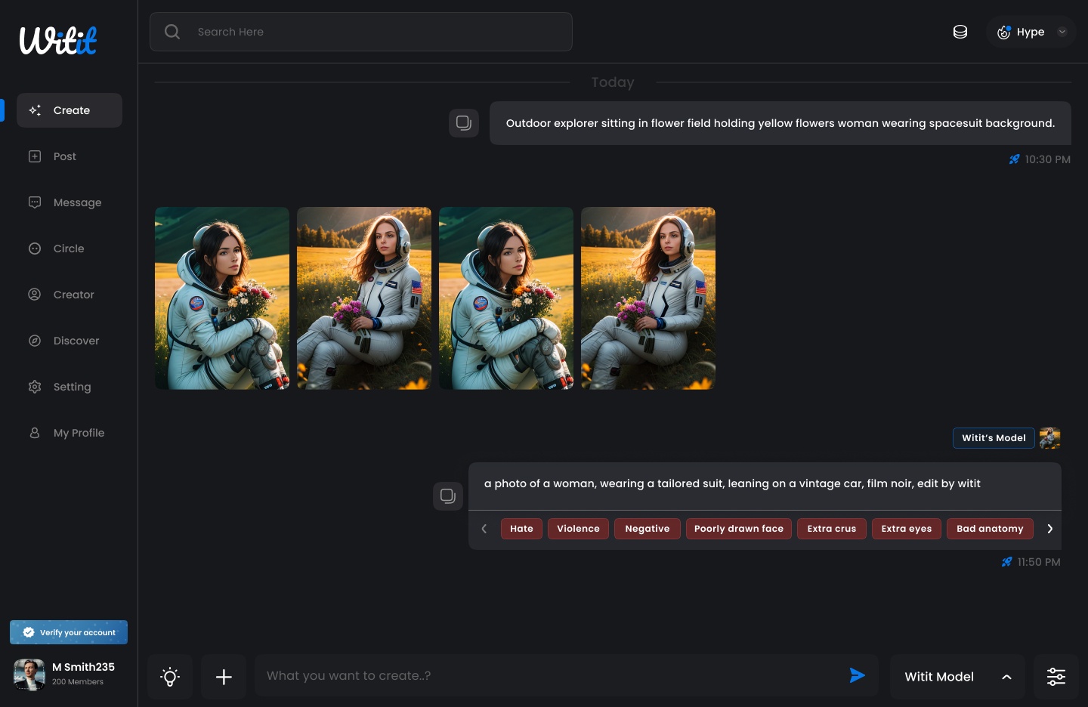The height and width of the screenshot is (707, 1088).
Task: Focus the Search Here field
Action: (361, 32)
